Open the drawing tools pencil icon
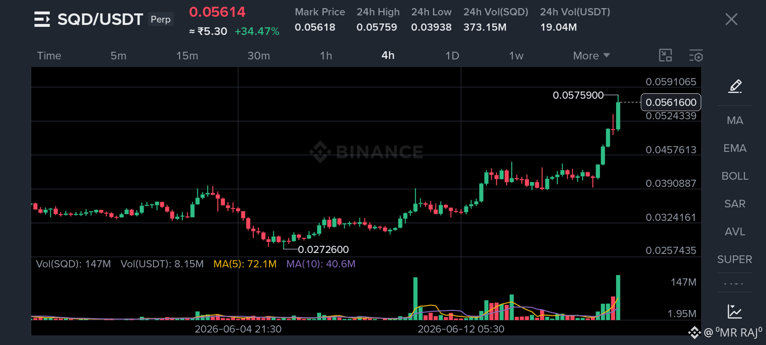 click(735, 86)
